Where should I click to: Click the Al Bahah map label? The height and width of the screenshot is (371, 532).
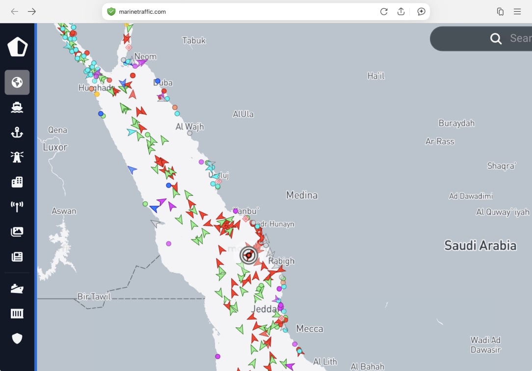[x=368, y=367]
